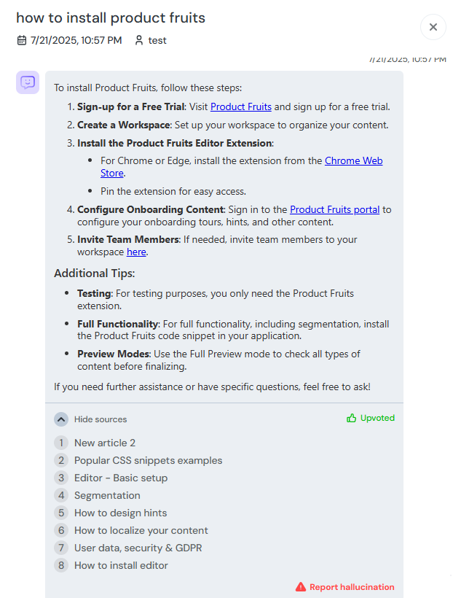Open source 'How to design hints'
Screen dimensions: 453x598
click(120, 513)
